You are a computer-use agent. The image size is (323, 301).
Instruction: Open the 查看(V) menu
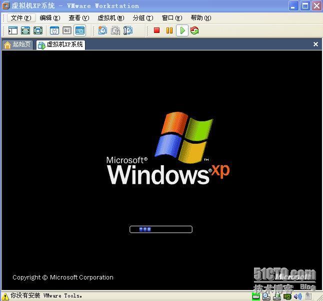click(x=79, y=18)
